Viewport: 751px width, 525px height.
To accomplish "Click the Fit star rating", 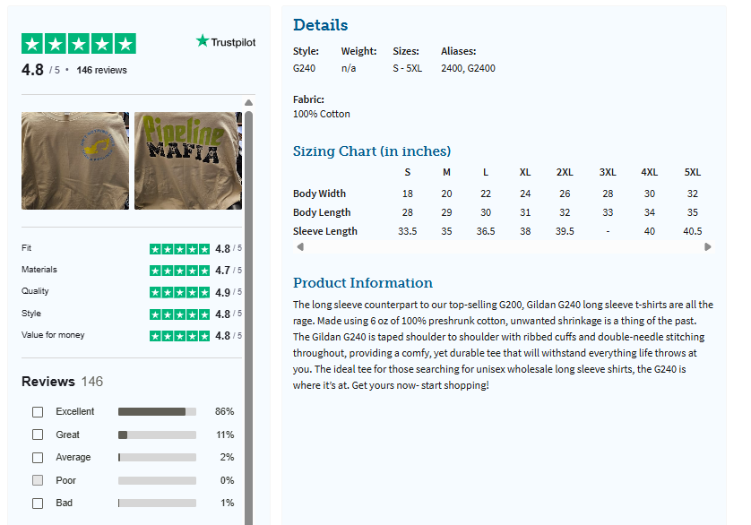I will click(179, 248).
